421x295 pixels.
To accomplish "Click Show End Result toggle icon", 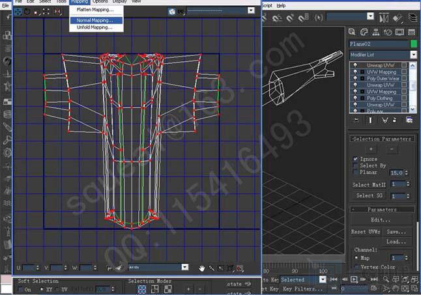I will 371,120.
